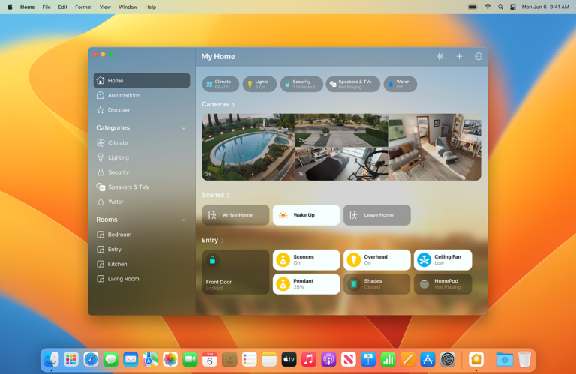Turn off the Overhead light
576x374 pixels.
click(x=377, y=260)
